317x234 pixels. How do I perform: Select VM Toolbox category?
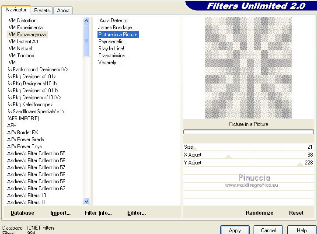21,56
